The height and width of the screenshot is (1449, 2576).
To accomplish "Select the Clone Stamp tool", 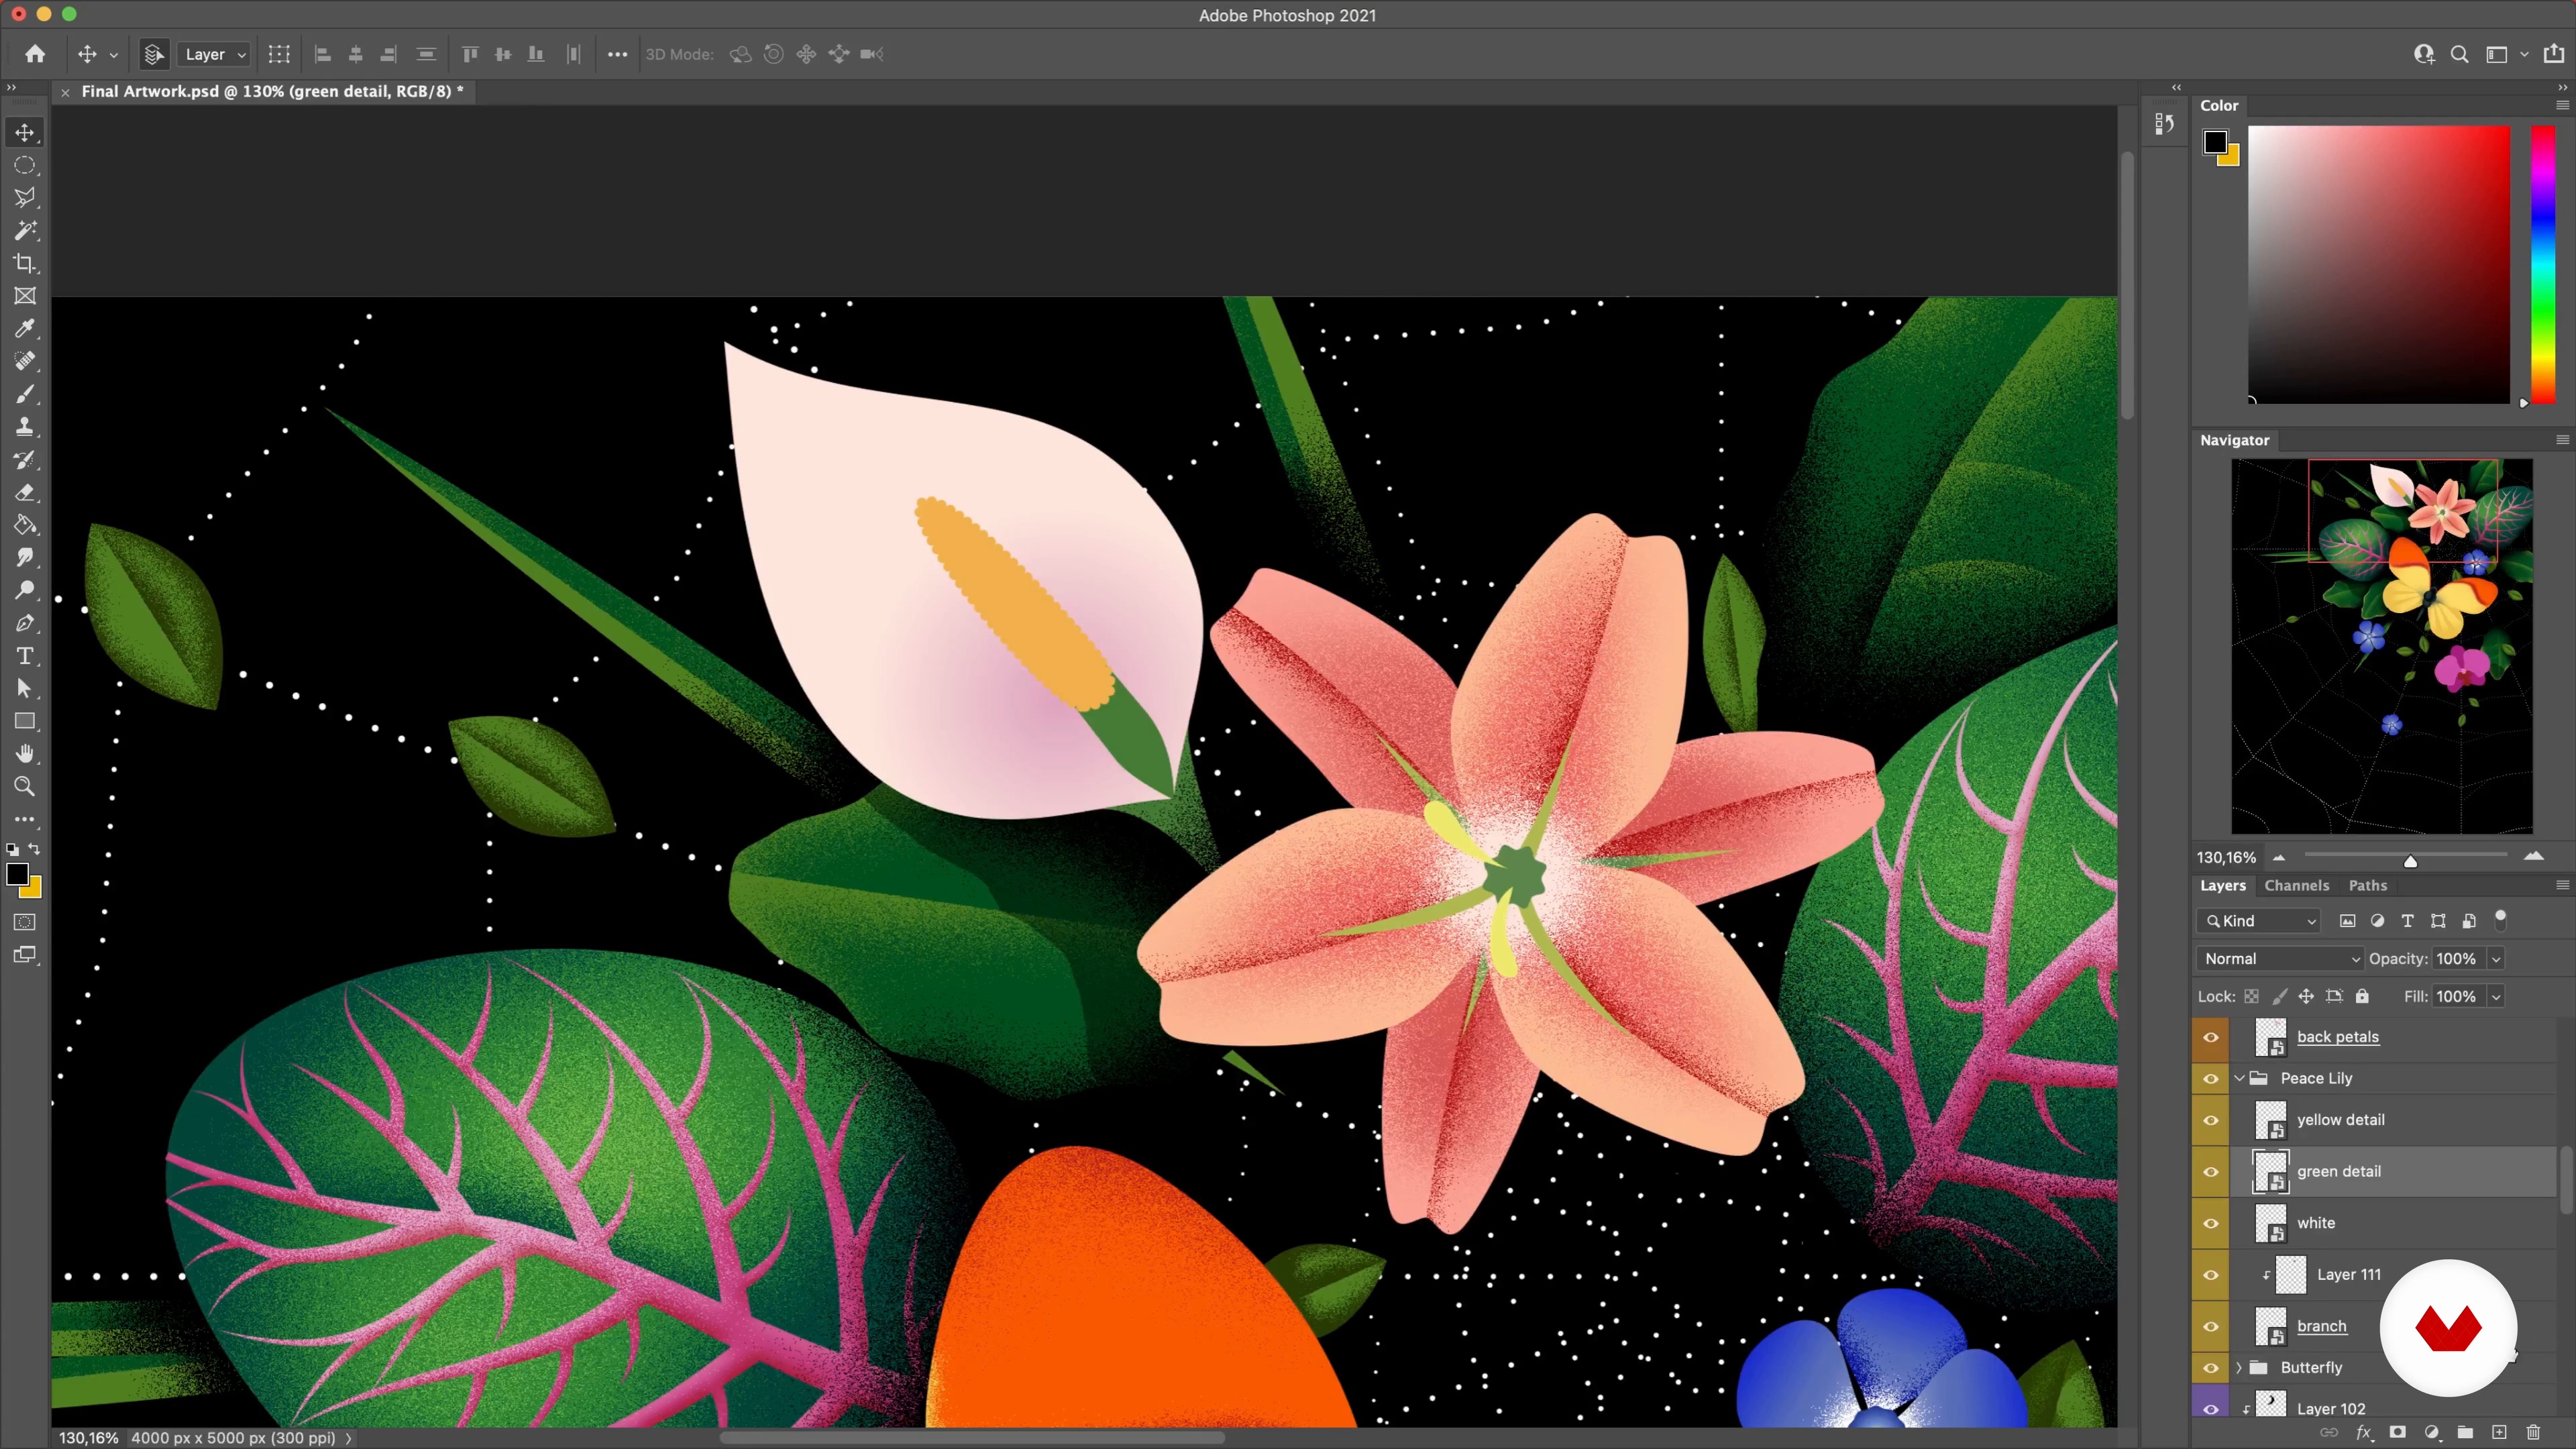I will [25, 427].
